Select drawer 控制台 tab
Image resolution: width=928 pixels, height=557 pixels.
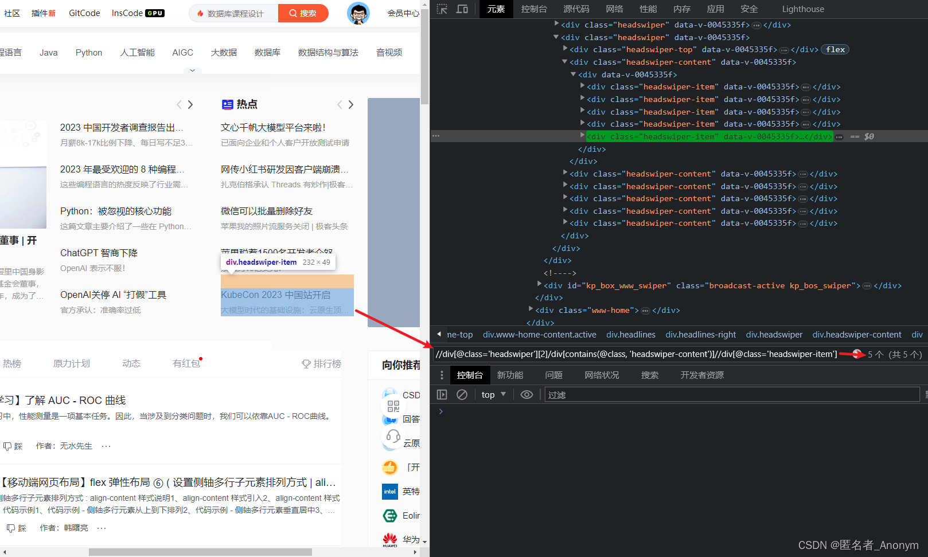(470, 375)
